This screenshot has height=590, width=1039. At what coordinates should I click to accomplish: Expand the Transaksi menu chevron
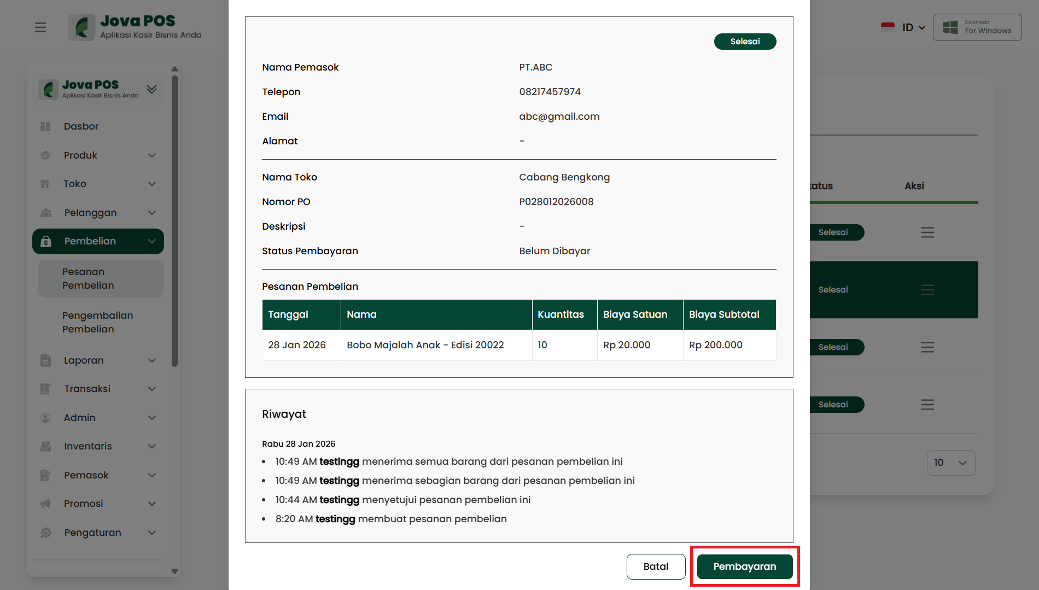[x=152, y=389]
